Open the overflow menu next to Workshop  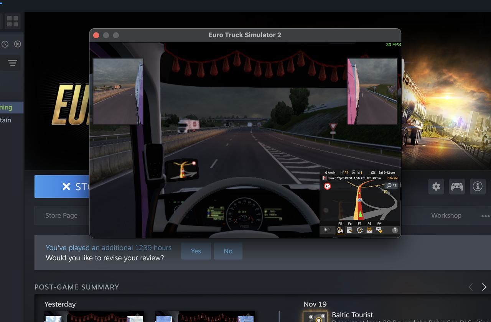click(x=485, y=215)
